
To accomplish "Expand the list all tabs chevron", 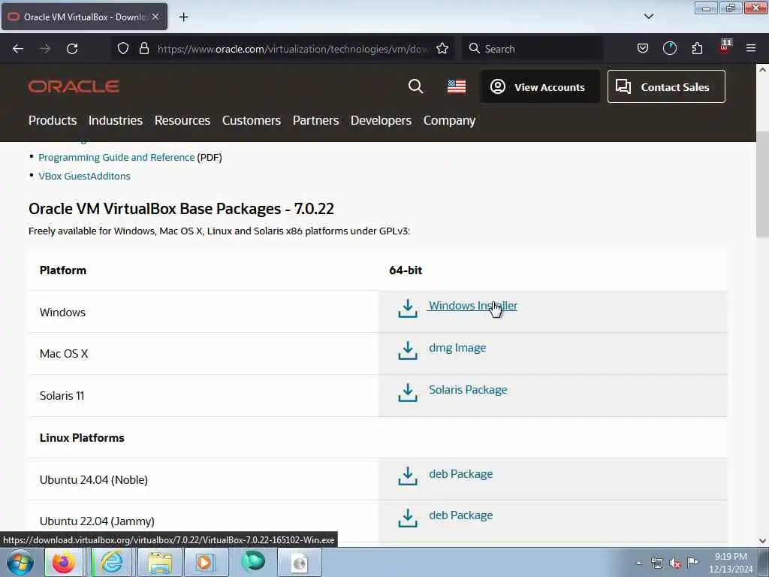I will click(x=648, y=17).
